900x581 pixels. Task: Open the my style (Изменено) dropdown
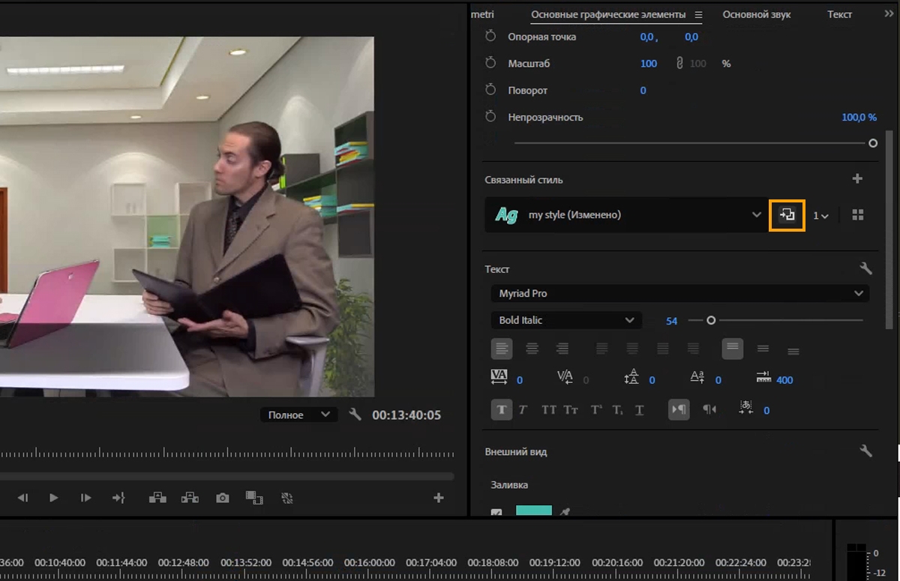626,215
